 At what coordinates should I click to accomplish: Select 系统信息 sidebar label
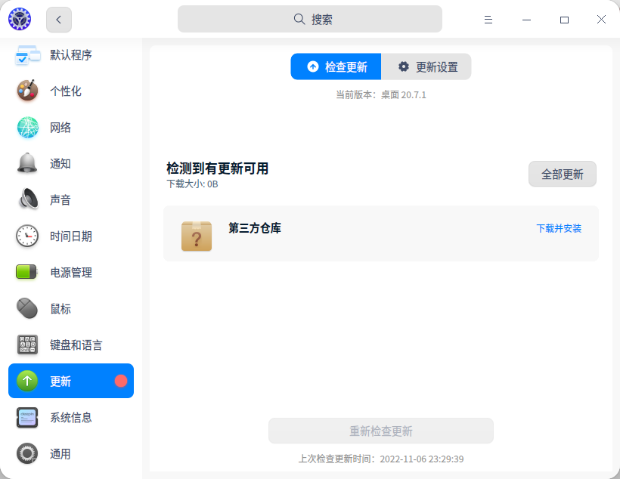(x=71, y=417)
